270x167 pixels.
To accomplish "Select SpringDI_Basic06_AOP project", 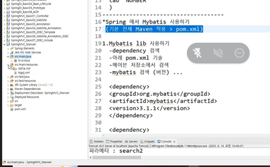I will coord(25,12).
